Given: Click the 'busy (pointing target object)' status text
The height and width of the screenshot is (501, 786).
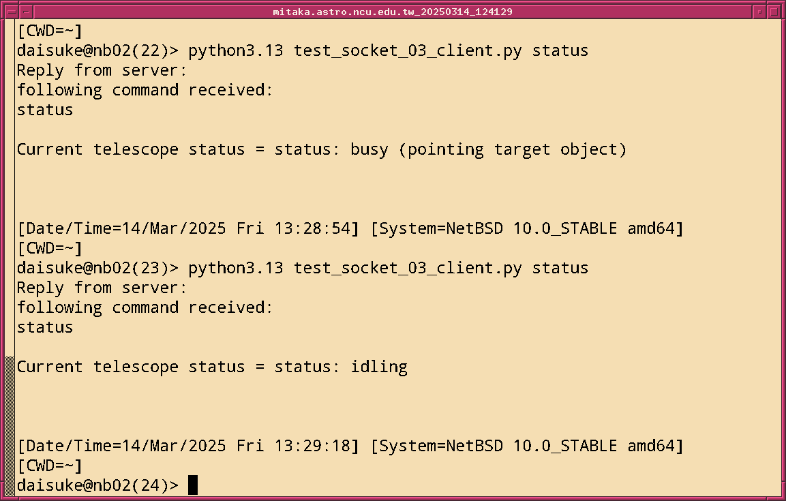Looking at the screenshot, I should [488, 149].
